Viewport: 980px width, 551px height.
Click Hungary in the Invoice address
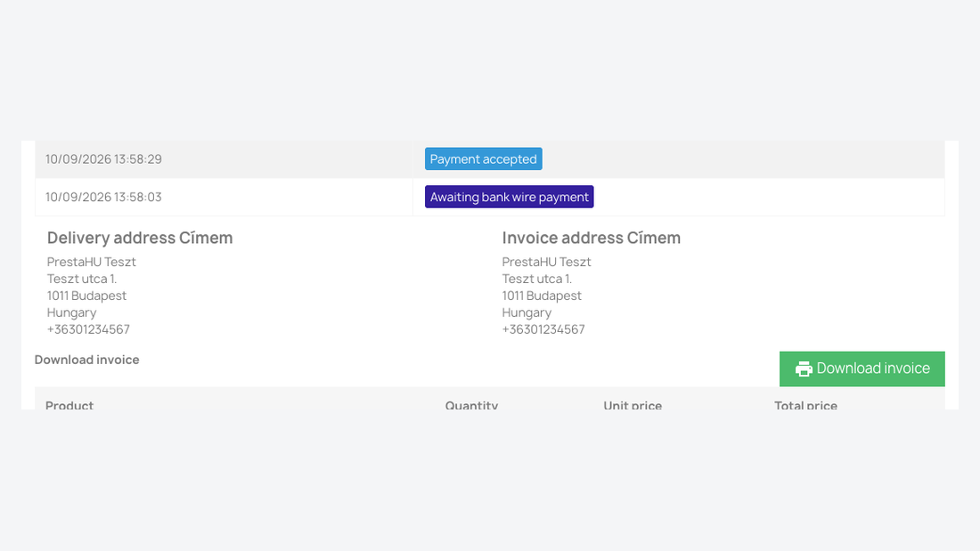coord(527,312)
